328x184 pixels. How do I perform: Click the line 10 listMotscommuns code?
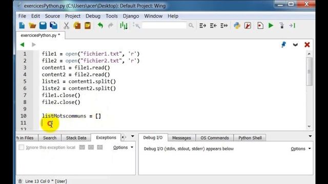(x=71, y=116)
